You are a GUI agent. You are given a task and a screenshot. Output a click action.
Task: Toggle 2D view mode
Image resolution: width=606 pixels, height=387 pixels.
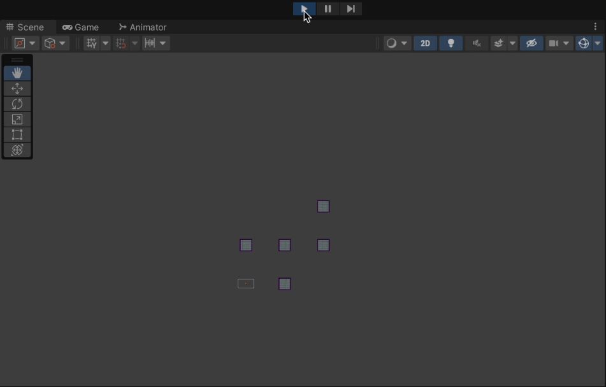[425, 43]
